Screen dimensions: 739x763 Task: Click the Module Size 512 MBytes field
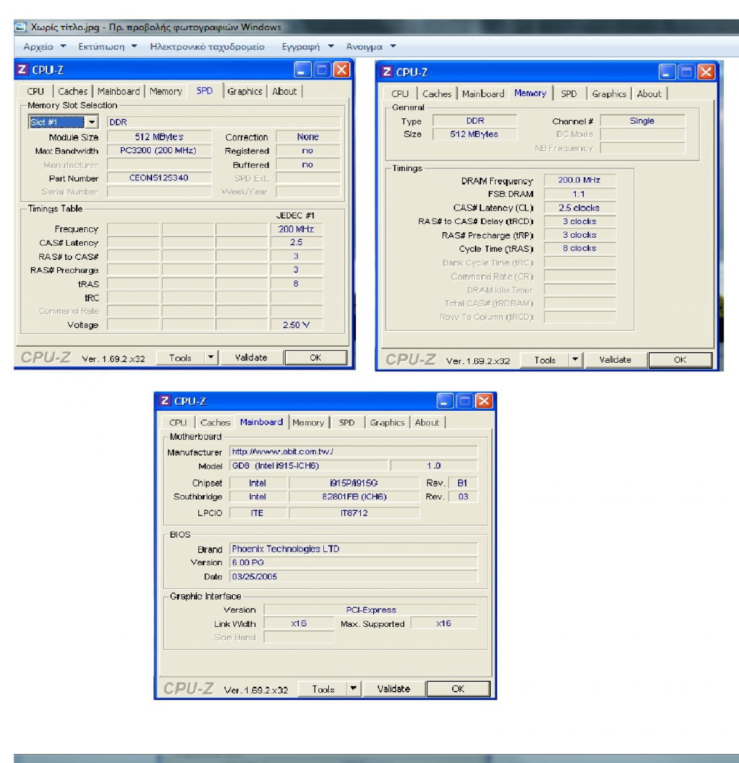tap(159, 137)
